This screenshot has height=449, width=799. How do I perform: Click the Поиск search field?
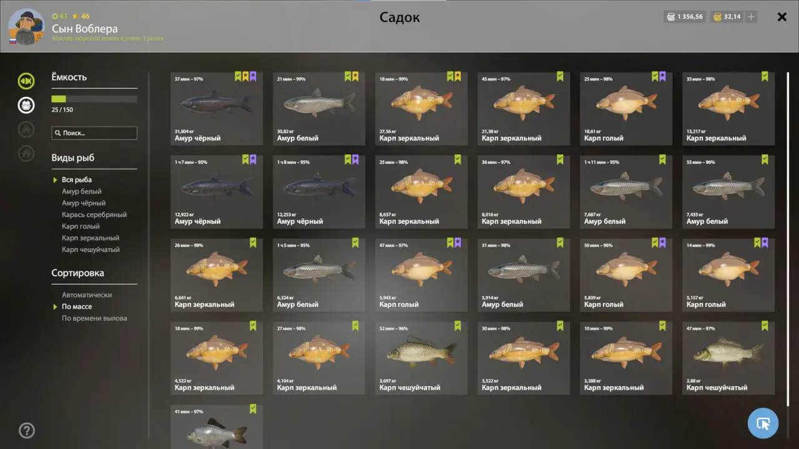[94, 133]
